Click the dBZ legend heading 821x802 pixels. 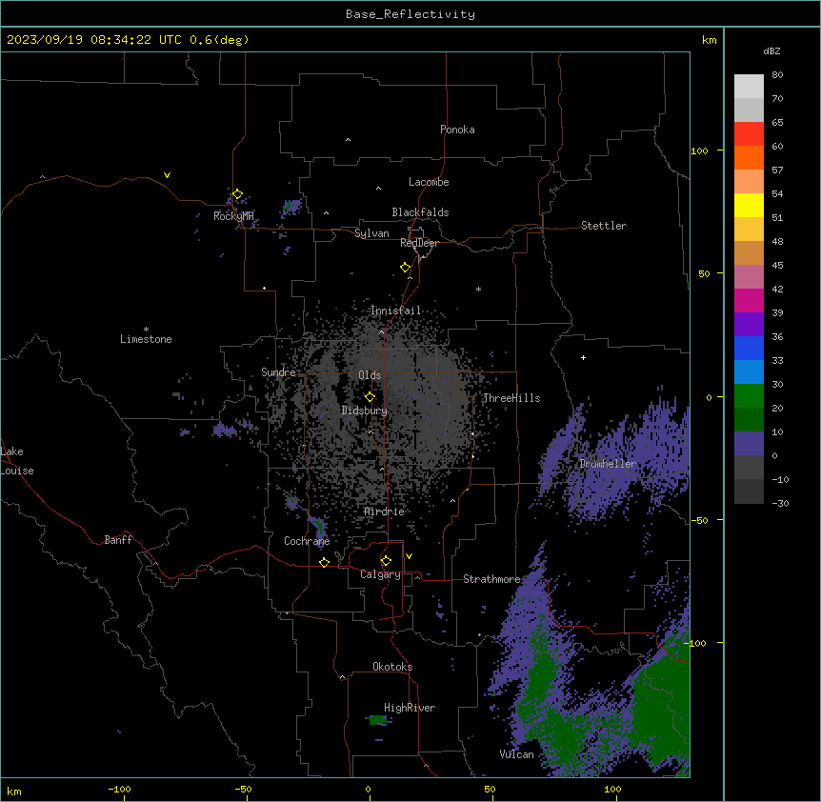pos(771,51)
